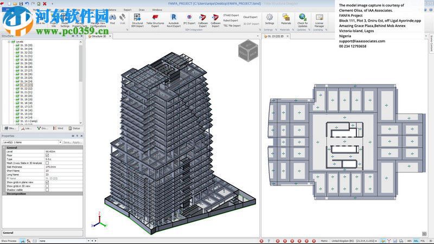Click Cloud Export
Viewport: 434px width, 244px height.
(x=250, y=17)
